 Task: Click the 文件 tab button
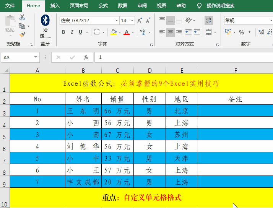(x=10, y=6)
